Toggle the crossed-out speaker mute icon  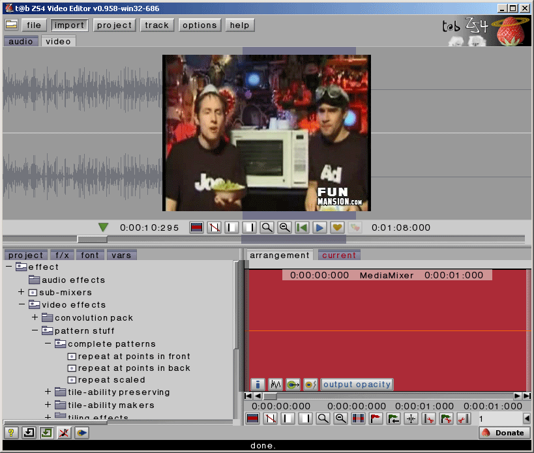pyautogui.click(x=64, y=433)
